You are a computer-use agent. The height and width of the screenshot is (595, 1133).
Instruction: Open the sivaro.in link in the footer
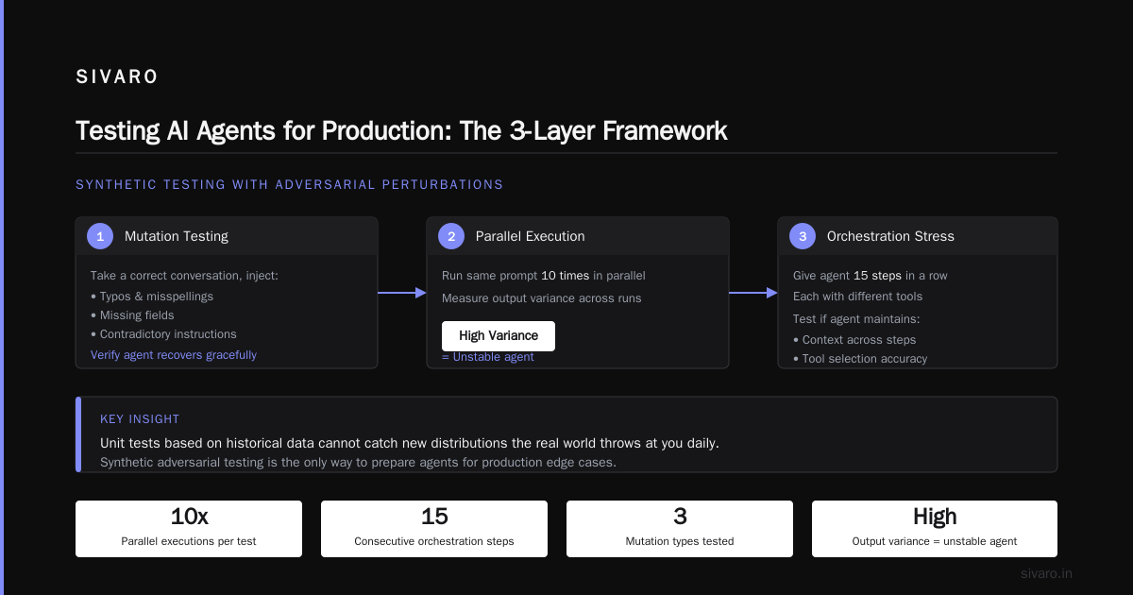click(x=1047, y=573)
